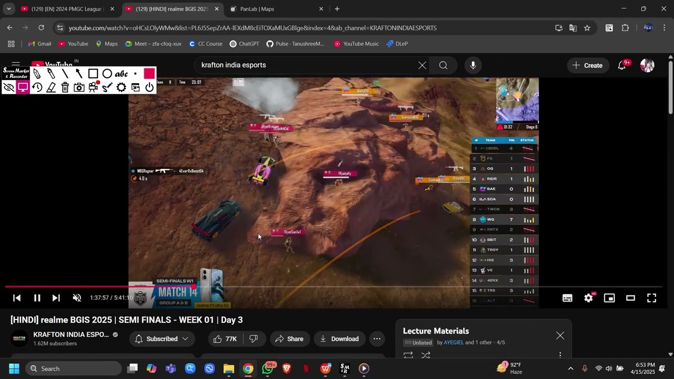Open the Gmail bookmark

coord(39,44)
